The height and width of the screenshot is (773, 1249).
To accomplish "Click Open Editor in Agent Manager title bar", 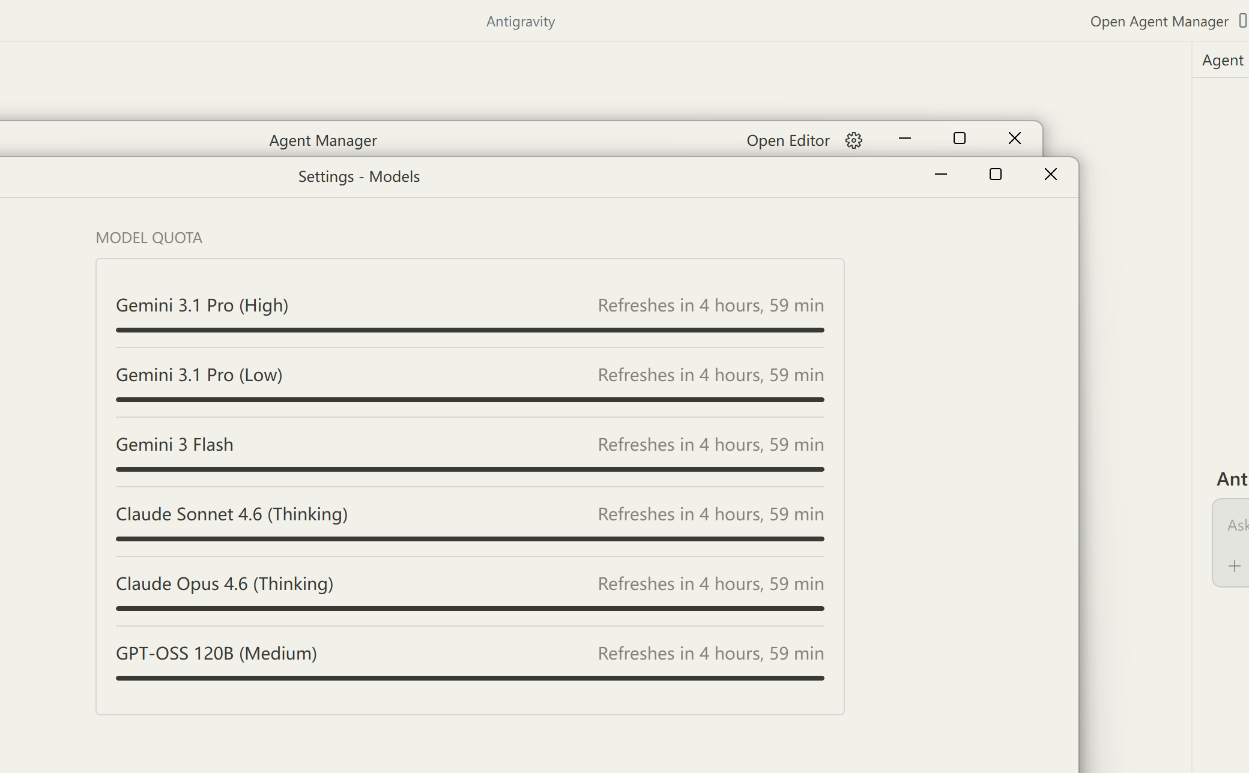I will [788, 140].
